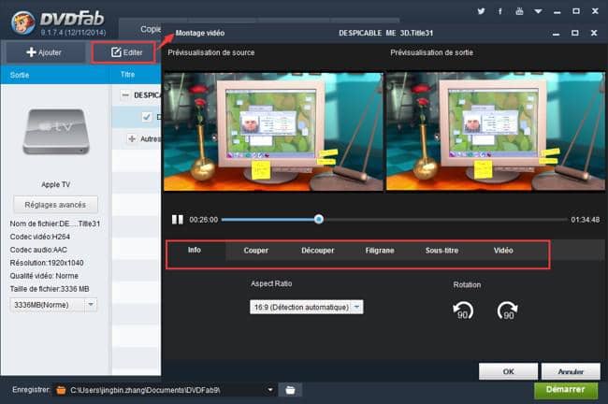Rotate video 90 degrees counterclockwise

463,310
